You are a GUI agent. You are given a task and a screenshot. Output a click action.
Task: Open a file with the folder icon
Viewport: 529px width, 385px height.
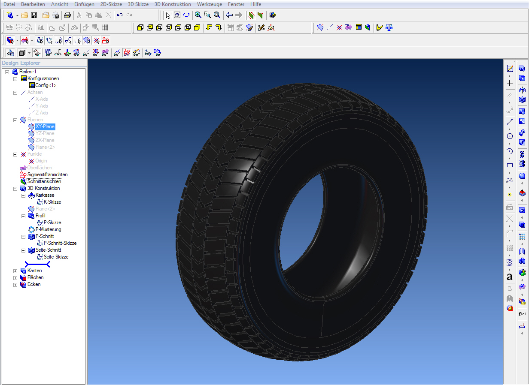24,15
